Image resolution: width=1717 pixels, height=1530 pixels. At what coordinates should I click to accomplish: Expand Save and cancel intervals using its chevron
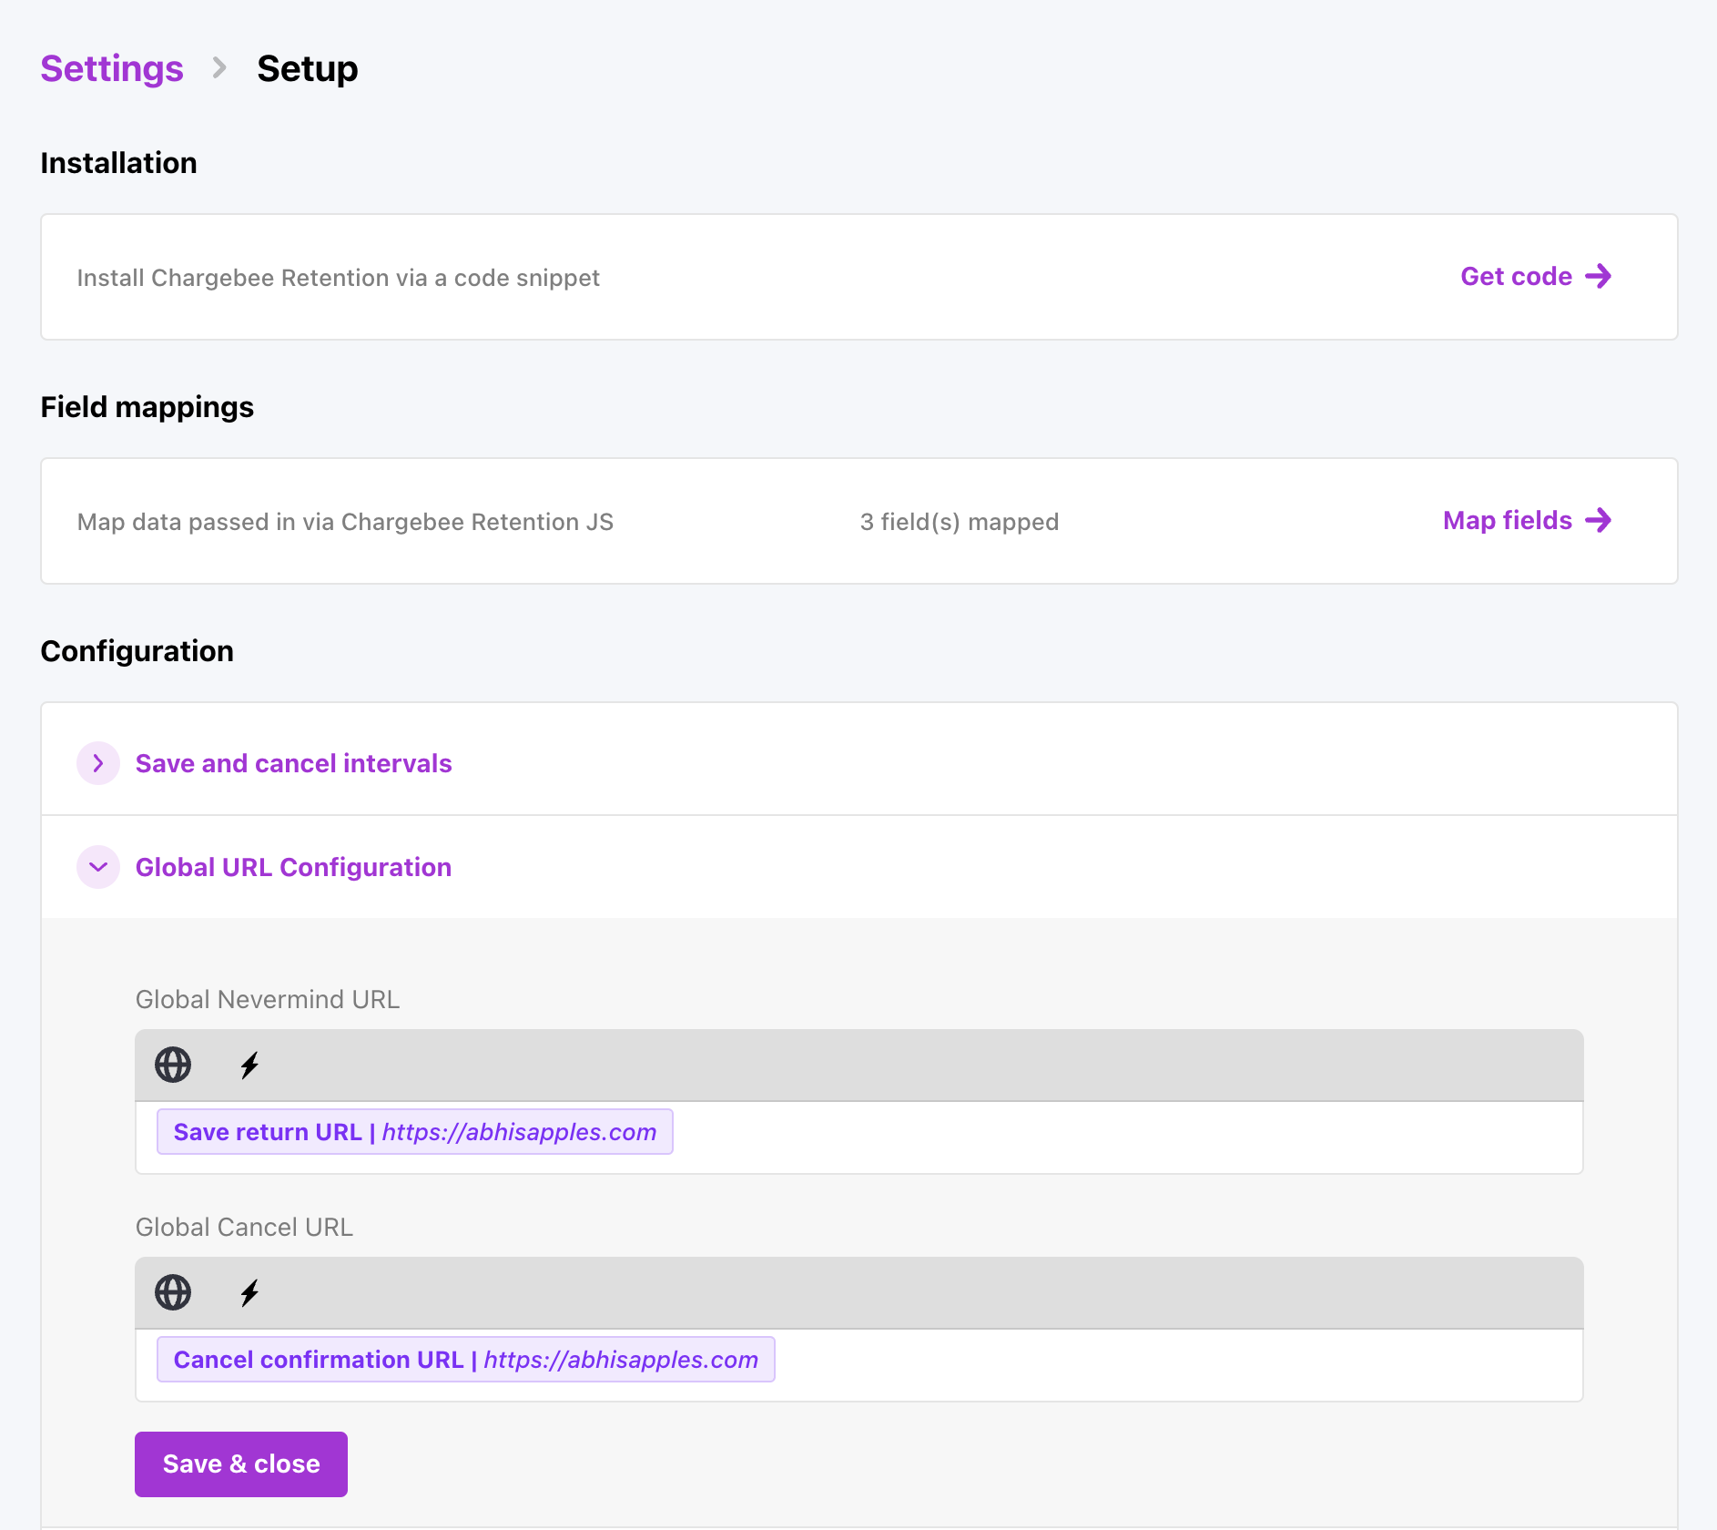[x=98, y=763]
